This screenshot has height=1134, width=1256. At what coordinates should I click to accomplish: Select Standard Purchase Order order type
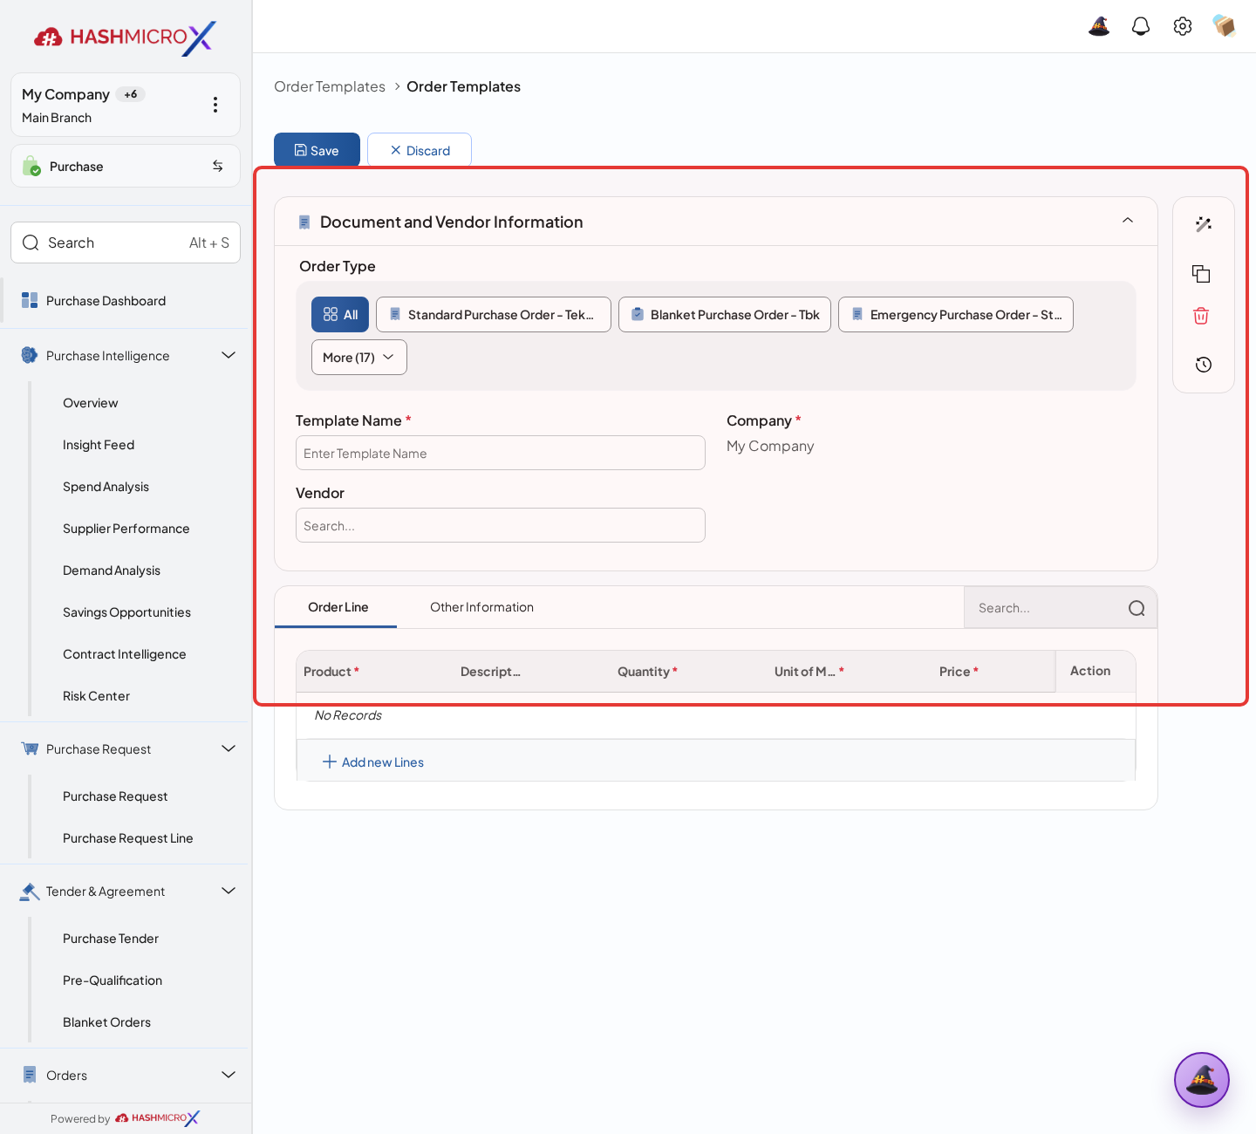(494, 315)
